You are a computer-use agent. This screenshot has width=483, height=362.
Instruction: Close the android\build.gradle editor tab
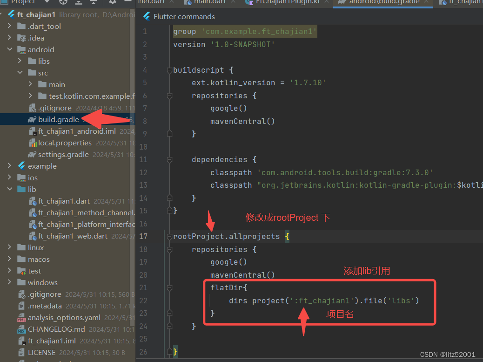[426, 1]
